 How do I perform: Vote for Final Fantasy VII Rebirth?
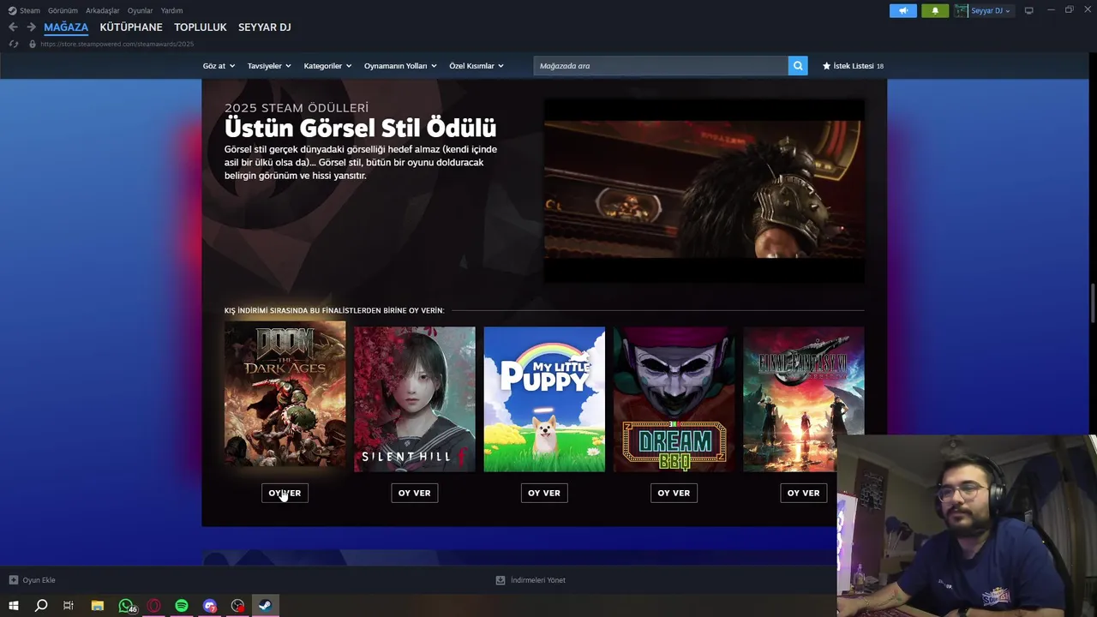tap(804, 493)
